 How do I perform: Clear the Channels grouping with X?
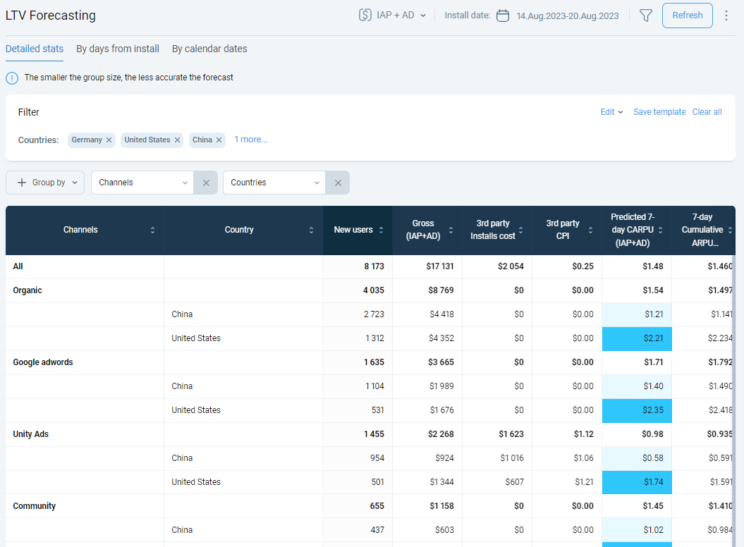pos(206,183)
